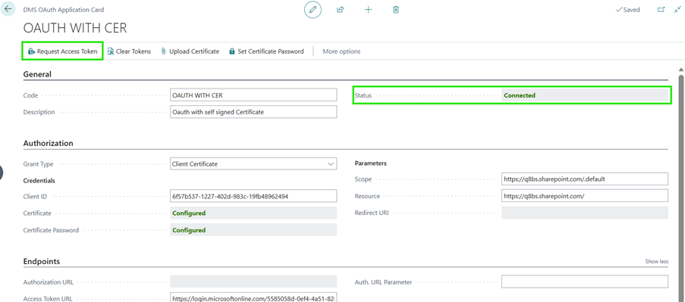Collapse the Authorization section header
Screen dimensions: 685x302
(x=48, y=143)
